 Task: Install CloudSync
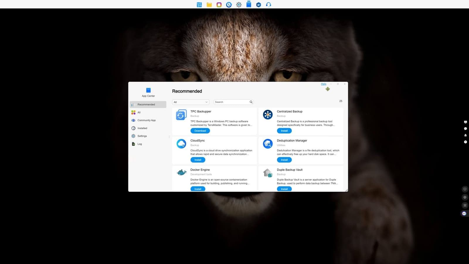point(198,160)
